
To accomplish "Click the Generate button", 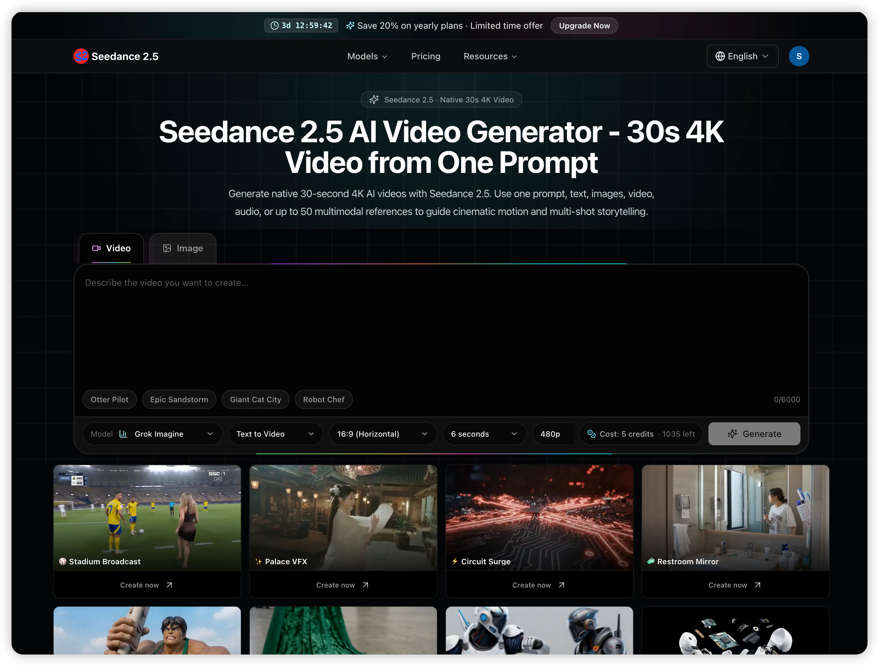I will (754, 434).
